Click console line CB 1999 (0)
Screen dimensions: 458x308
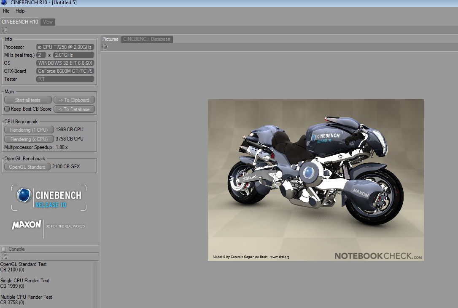coord(12,286)
